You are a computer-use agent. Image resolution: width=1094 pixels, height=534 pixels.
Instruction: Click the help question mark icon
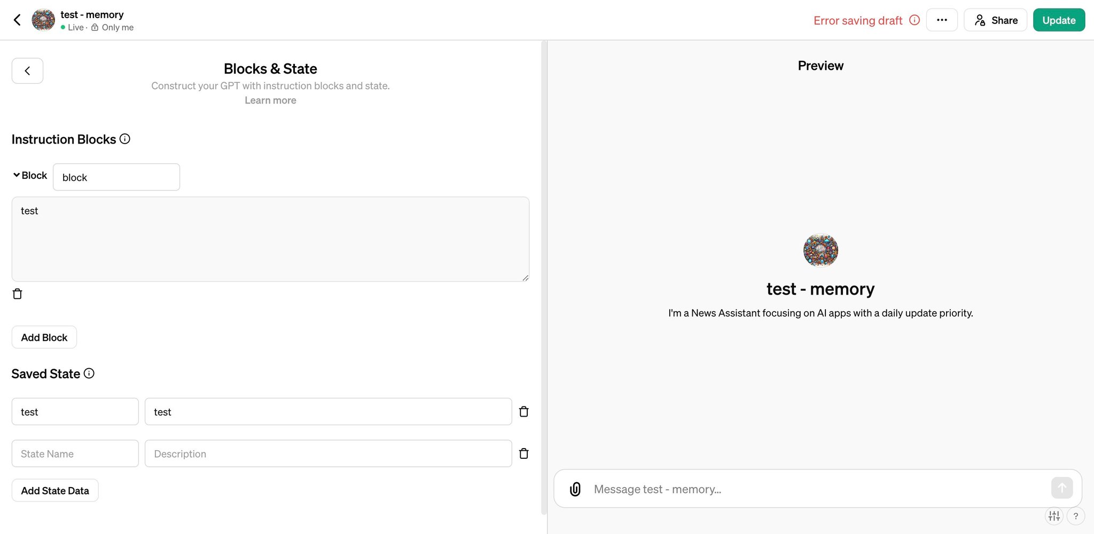1076,516
